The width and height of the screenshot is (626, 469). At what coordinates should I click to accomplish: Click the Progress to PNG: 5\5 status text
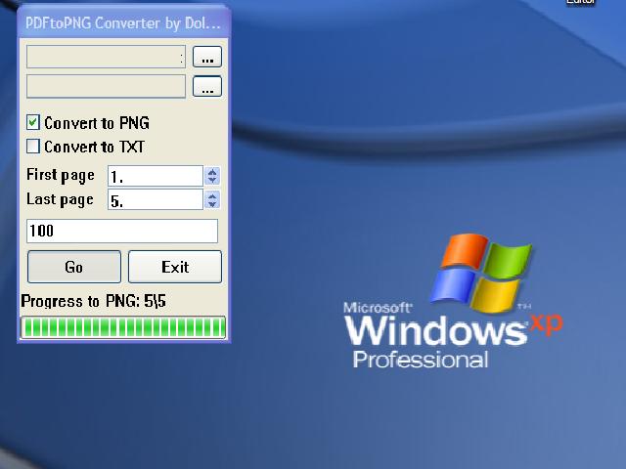point(94,302)
